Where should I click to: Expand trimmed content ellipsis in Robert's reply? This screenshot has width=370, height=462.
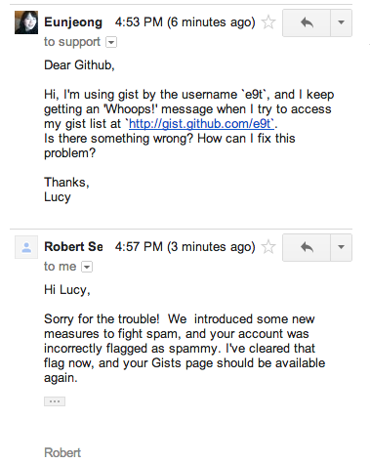(55, 401)
